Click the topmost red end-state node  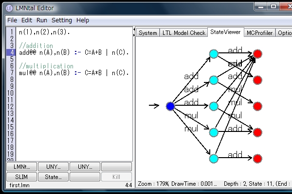coord(257,53)
